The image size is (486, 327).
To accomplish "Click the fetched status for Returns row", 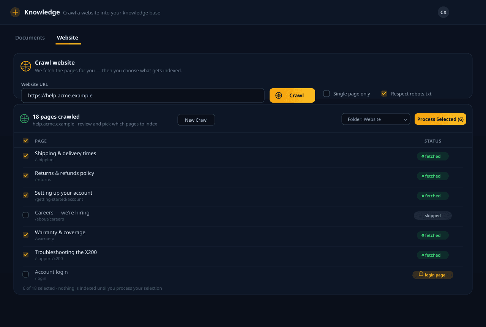I will 433,176.
